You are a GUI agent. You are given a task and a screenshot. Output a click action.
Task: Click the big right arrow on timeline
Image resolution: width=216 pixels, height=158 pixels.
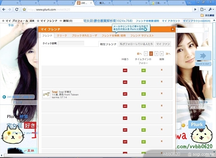click(203, 56)
